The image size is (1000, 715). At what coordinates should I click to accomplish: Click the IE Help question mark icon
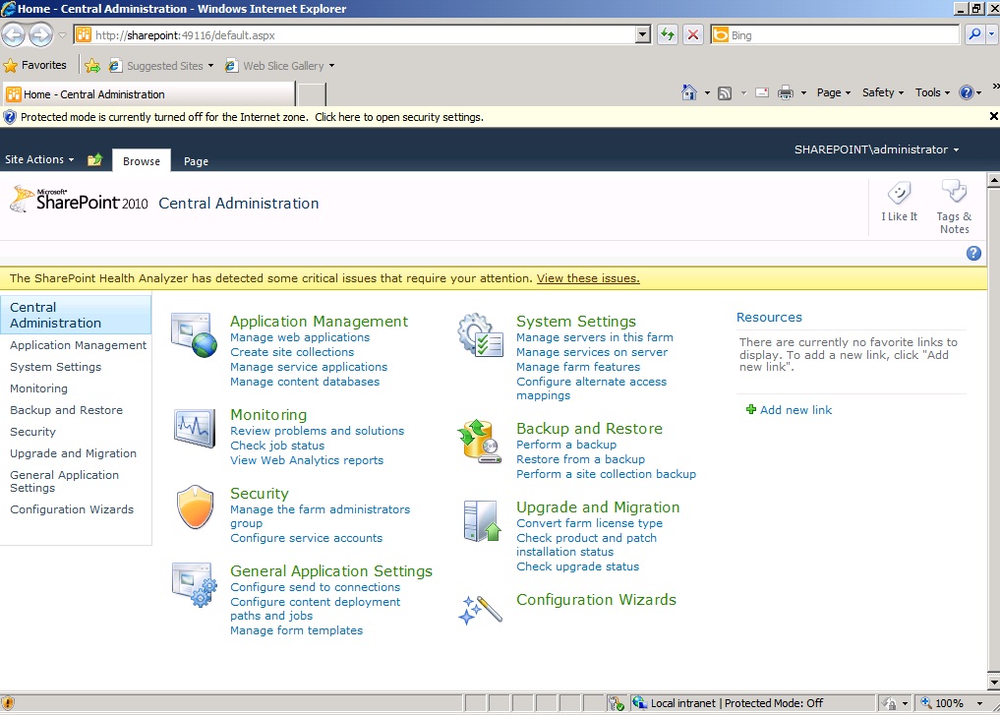[967, 92]
